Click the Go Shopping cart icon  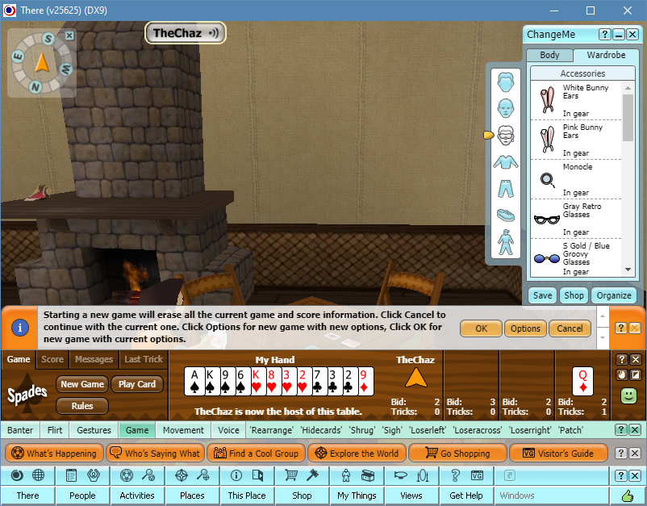point(433,453)
